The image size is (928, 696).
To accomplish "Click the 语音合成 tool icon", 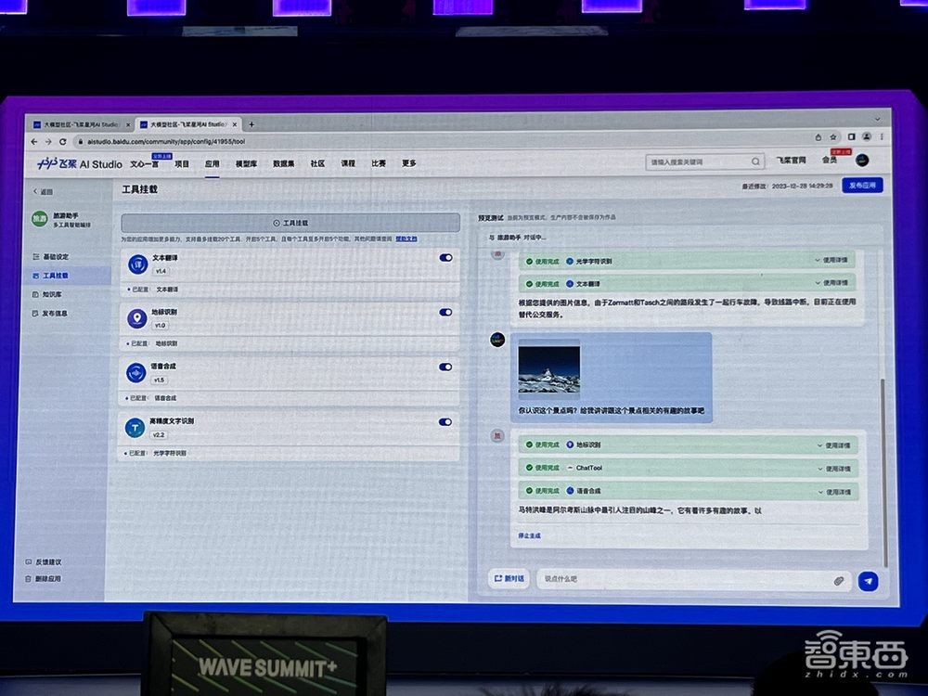I will (136, 372).
